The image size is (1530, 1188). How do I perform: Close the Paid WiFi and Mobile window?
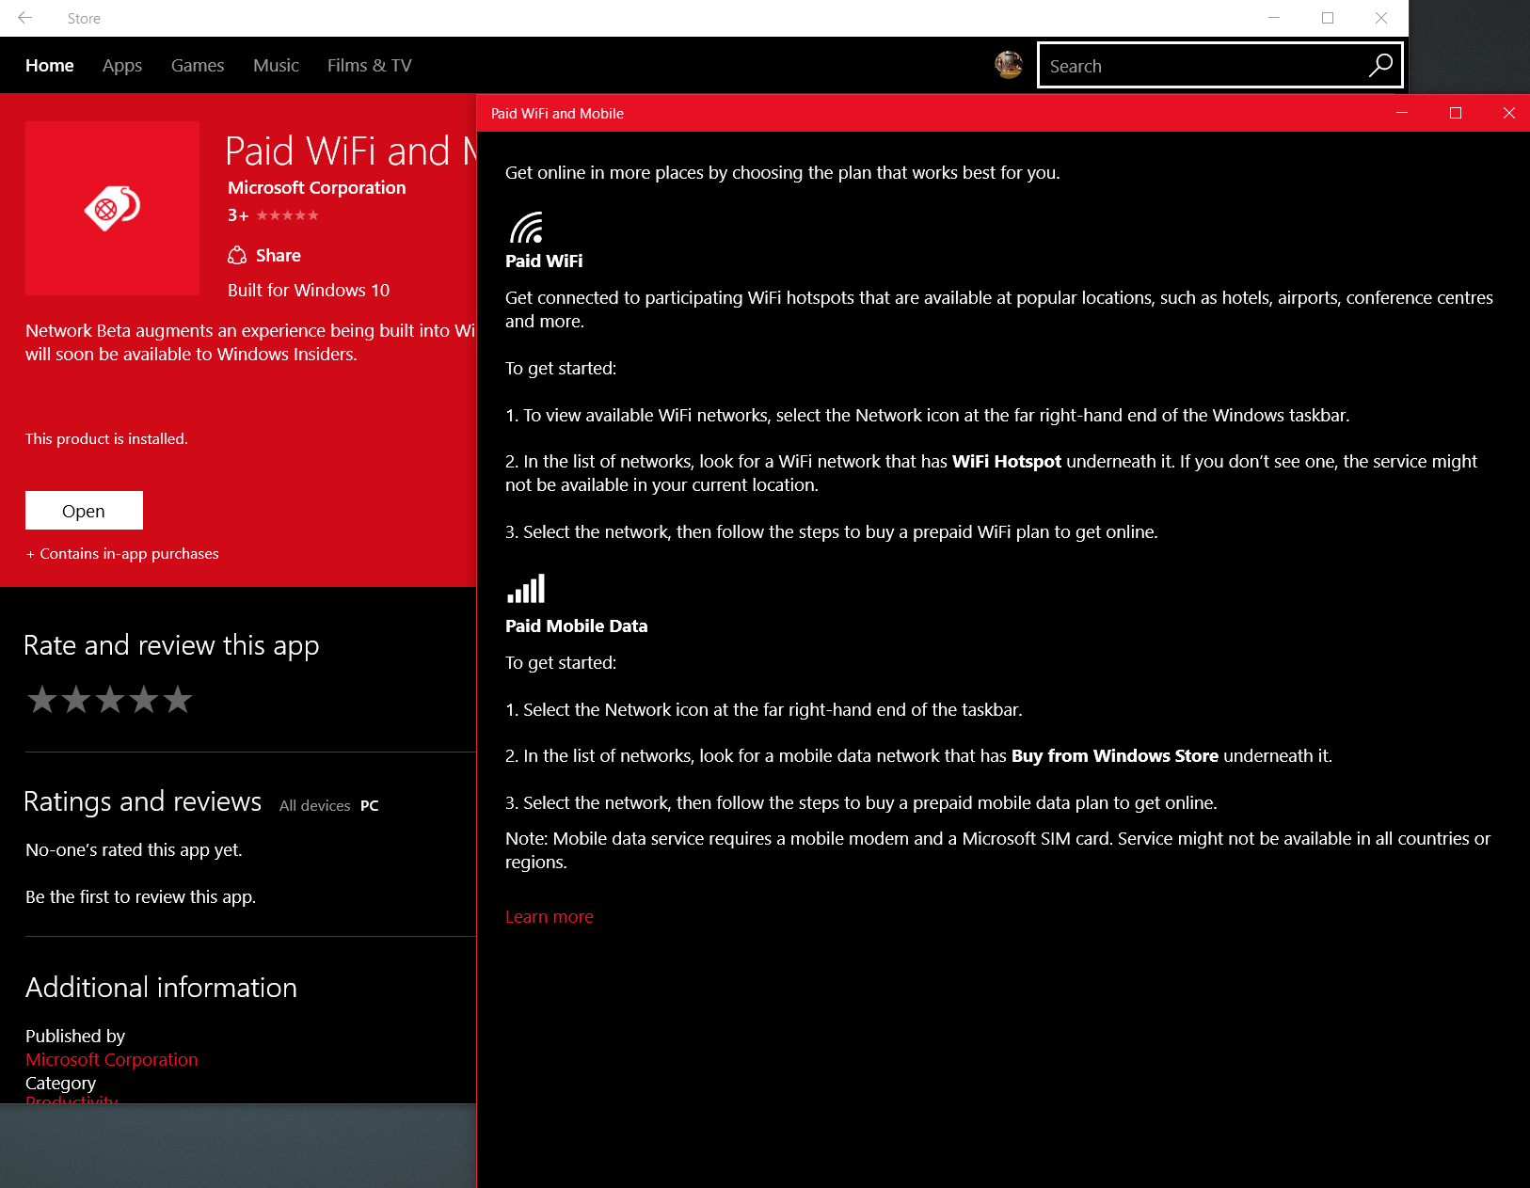point(1508,113)
